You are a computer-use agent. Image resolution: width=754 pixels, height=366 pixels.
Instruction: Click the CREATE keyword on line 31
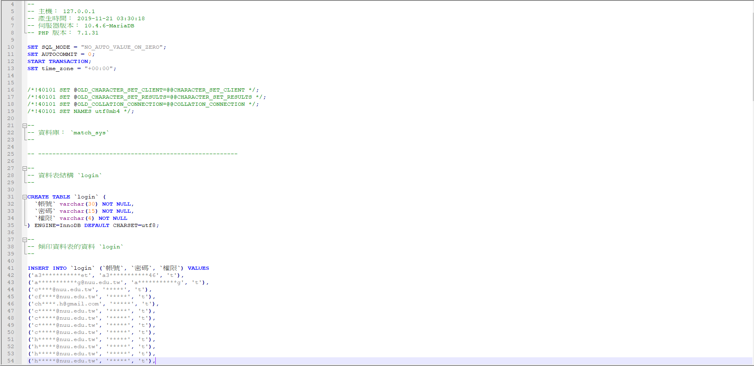tap(38, 197)
